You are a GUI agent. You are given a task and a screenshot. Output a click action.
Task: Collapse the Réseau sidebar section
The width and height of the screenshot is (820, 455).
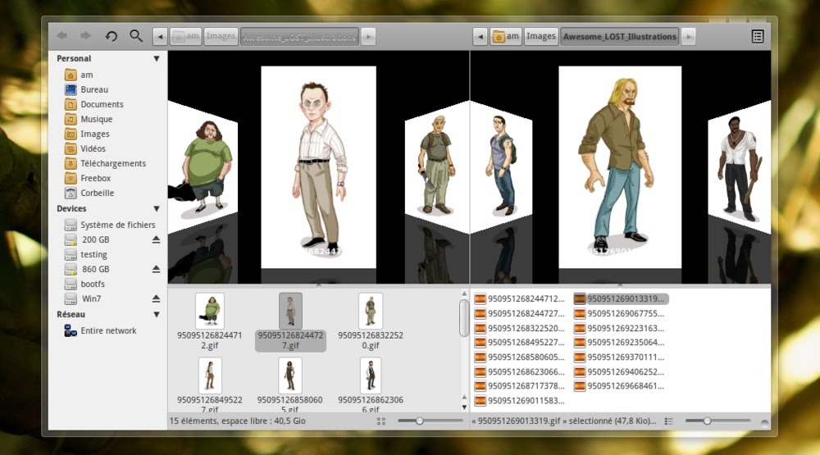156,315
